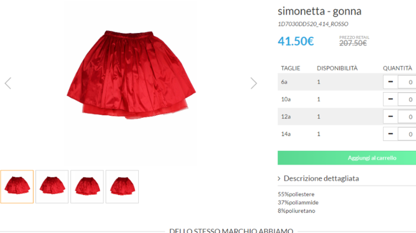This screenshot has height=233, width=416.
Task: Click the 41.50€ sale price
Action: [296, 41]
